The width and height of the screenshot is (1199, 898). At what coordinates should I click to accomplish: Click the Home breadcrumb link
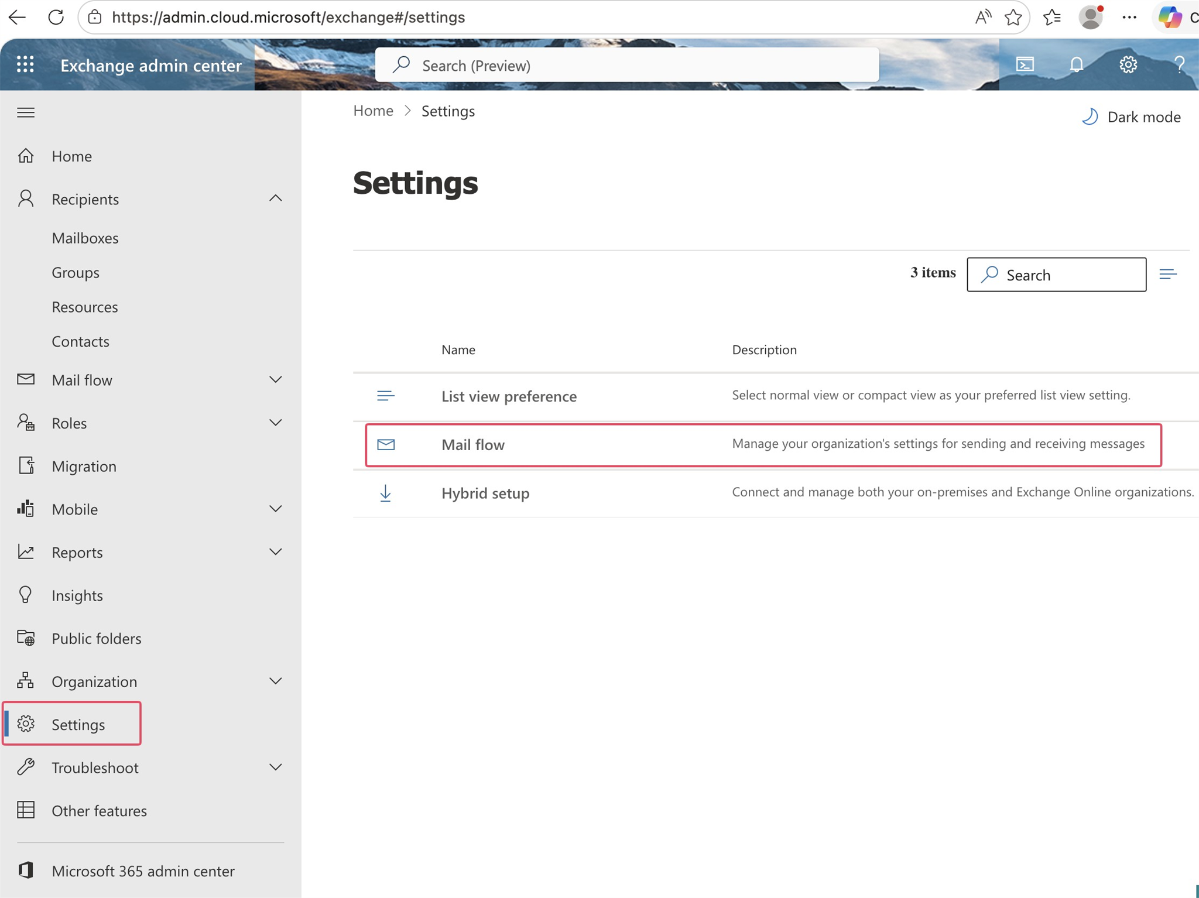373,111
